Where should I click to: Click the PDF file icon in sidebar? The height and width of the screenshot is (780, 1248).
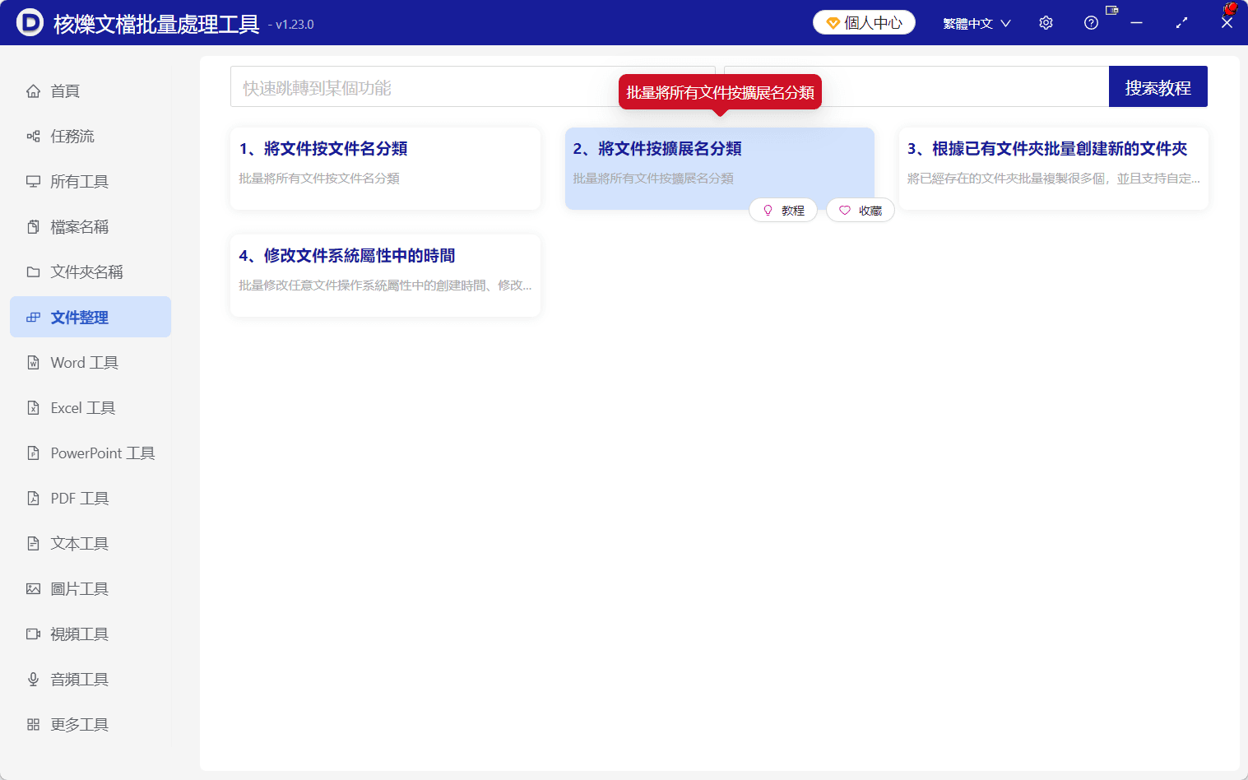coord(33,499)
